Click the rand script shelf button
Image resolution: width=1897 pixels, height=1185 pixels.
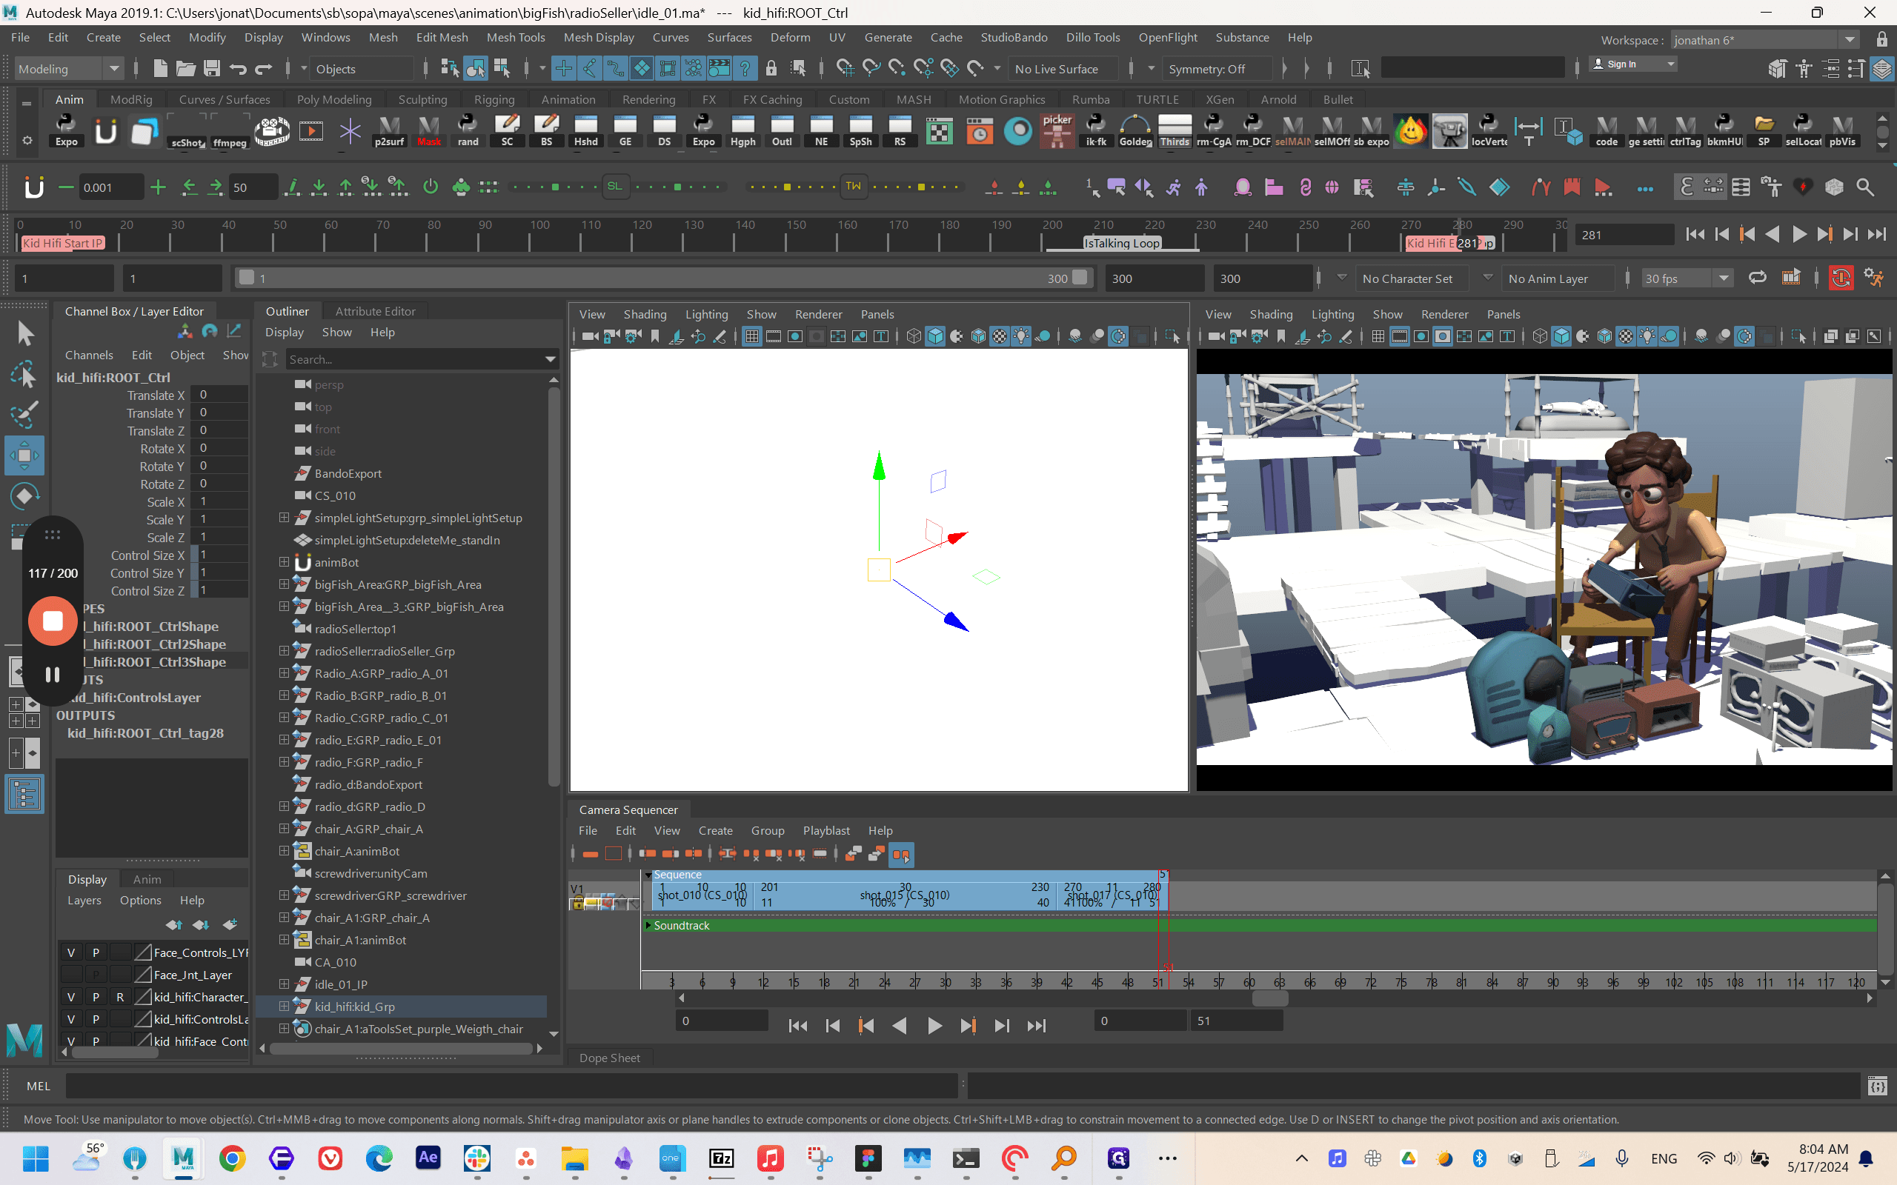468,131
